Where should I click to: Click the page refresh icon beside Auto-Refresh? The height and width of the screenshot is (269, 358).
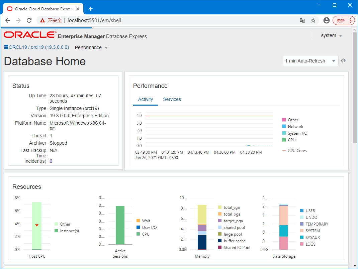tap(343, 61)
